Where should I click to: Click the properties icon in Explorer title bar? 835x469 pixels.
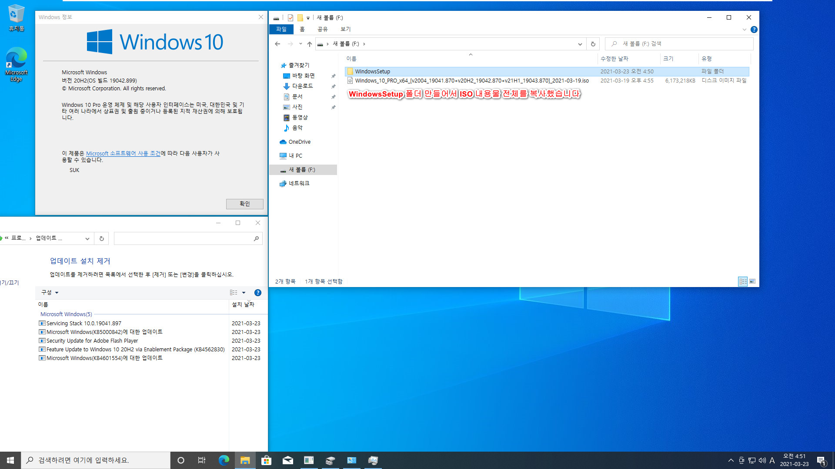coord(290,18)
